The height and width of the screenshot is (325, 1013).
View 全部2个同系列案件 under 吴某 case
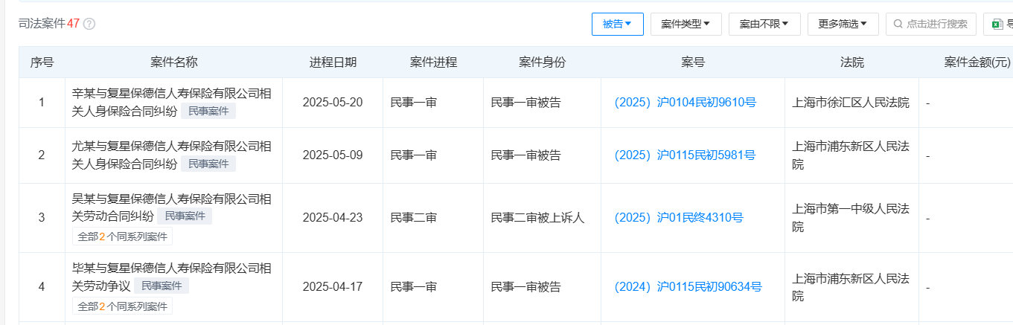(x=122, y=236)
